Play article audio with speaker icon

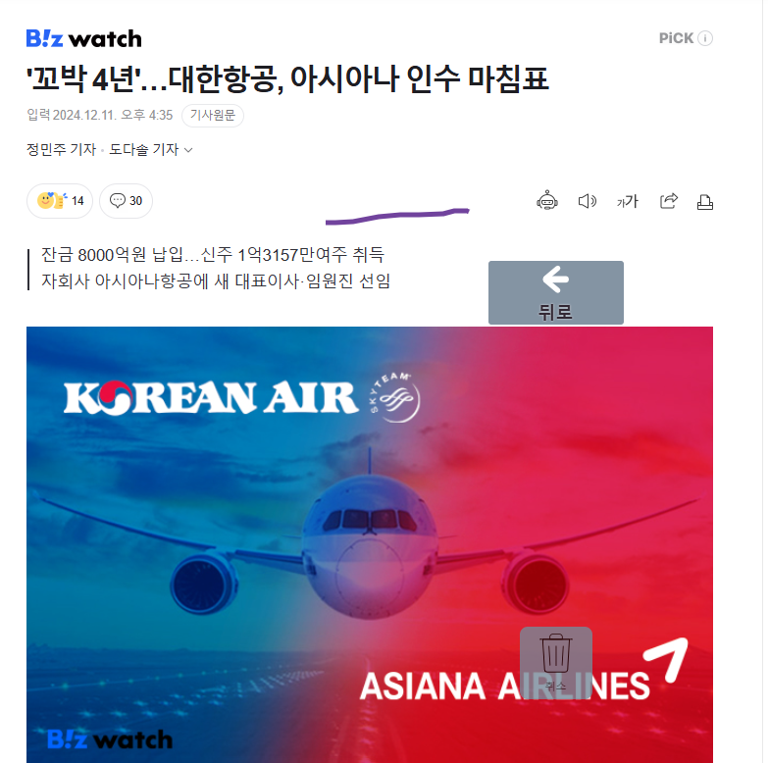pos(588,201)
